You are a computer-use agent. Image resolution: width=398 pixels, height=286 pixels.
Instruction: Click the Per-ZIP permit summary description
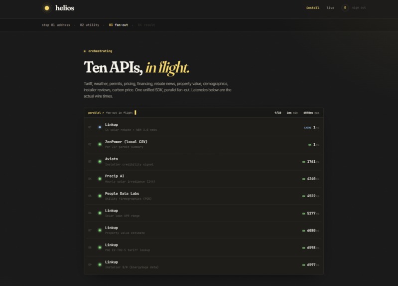coord(124,147)
